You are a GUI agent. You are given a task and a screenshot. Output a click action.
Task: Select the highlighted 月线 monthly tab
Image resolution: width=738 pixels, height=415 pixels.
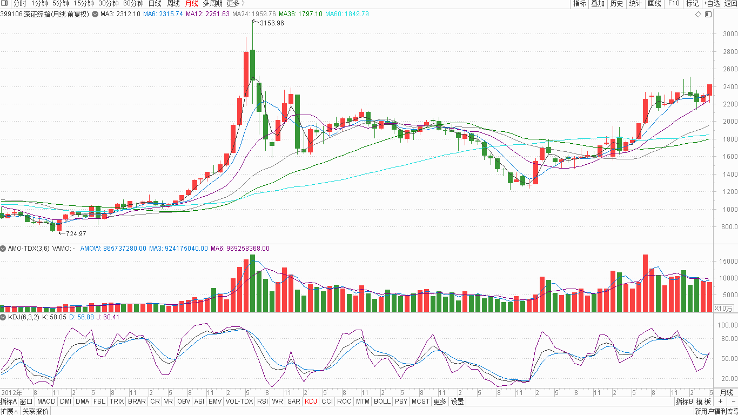coord(192,3)
